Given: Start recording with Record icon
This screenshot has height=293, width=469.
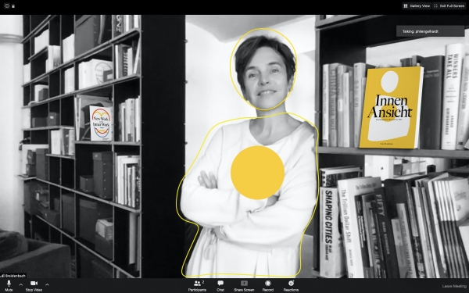Looking at the screenshot, I should (x=268, y=285).
